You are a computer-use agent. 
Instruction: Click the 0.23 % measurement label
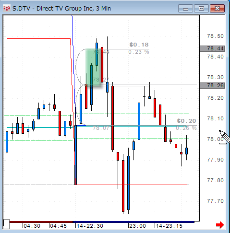coord(139,52)
